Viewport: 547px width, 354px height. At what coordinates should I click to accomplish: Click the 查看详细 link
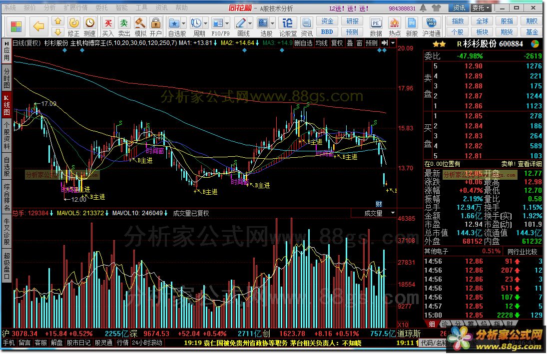[x=530, y=164]
